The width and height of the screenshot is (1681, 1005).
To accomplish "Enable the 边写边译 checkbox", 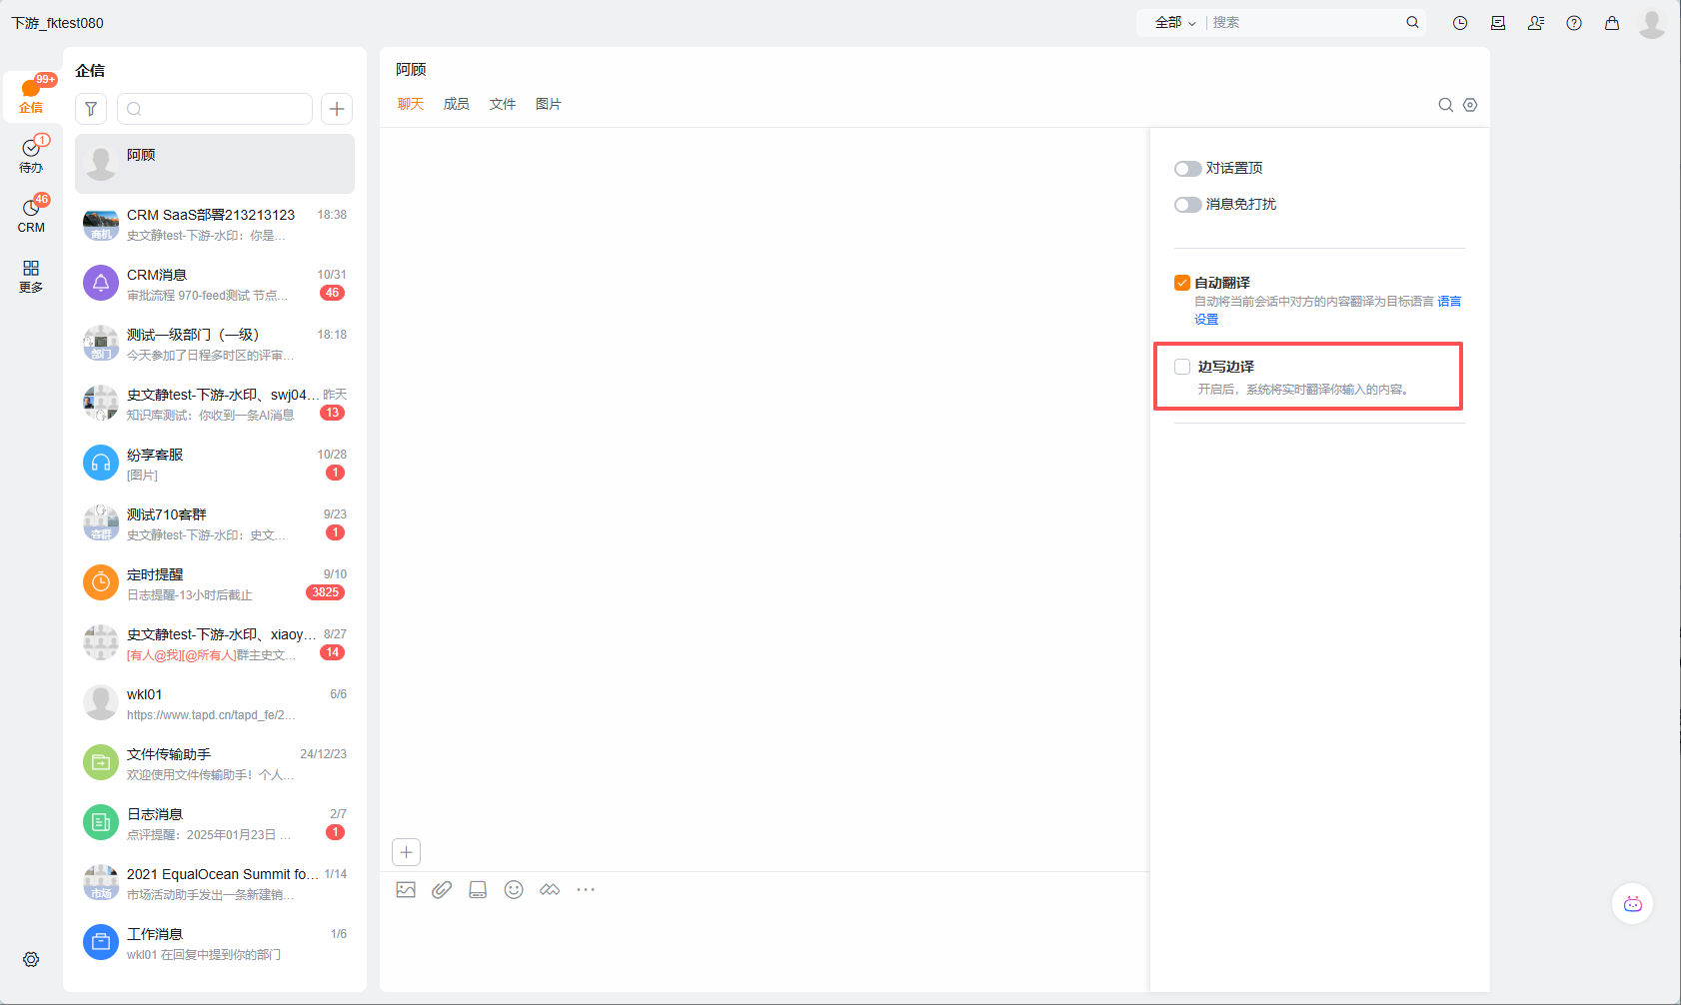I will (1182, 367).
